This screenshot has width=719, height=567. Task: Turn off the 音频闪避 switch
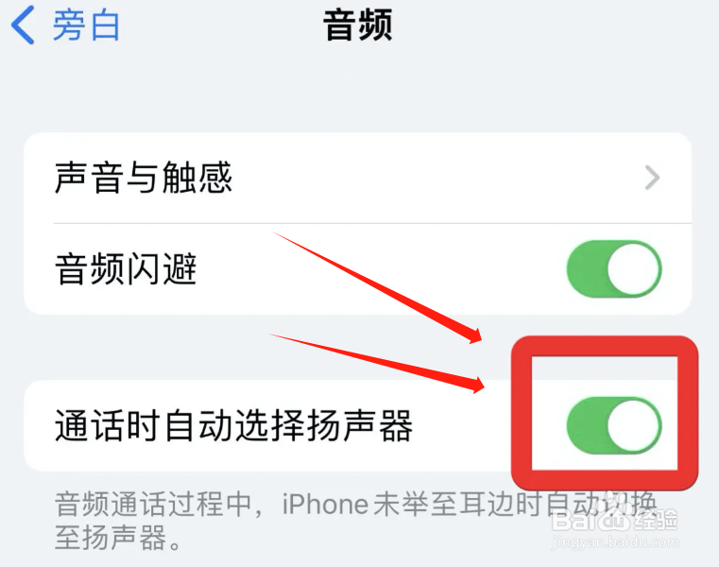pyautogui.click(x=614, y=268)
